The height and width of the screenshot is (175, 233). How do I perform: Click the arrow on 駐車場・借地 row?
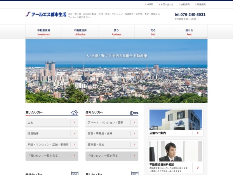[135, 144]
